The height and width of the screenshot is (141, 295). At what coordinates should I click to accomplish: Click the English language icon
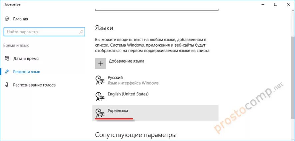click(x=100, y=97)
